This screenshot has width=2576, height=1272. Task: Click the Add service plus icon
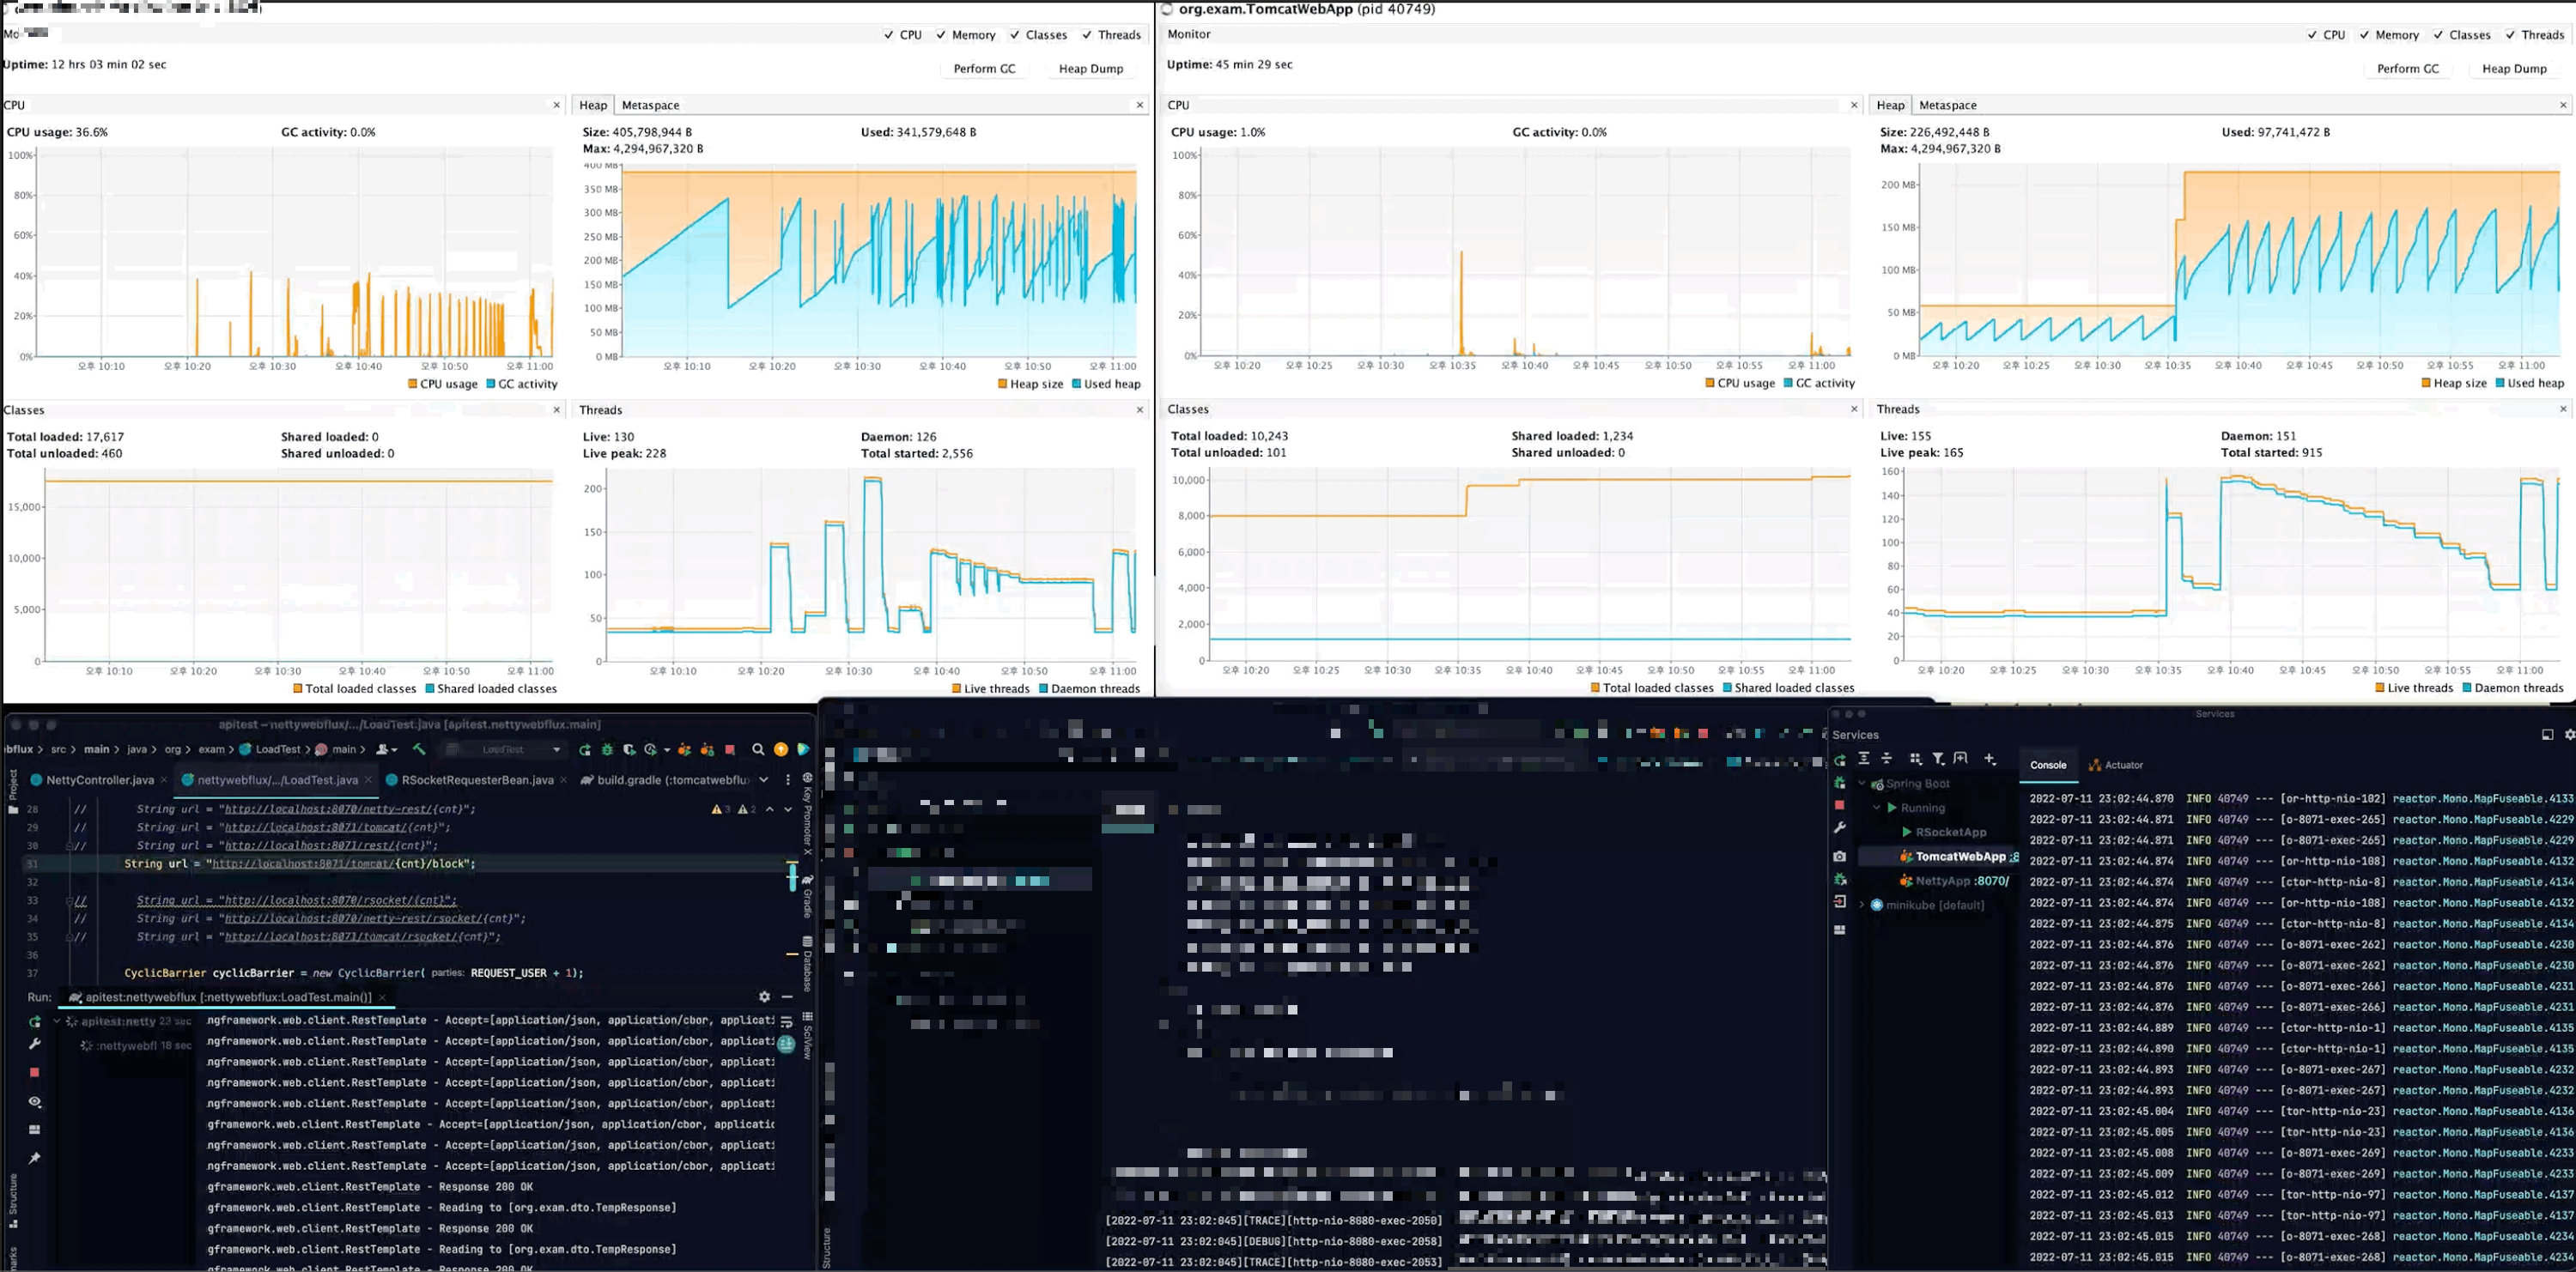coord(1990,760)
